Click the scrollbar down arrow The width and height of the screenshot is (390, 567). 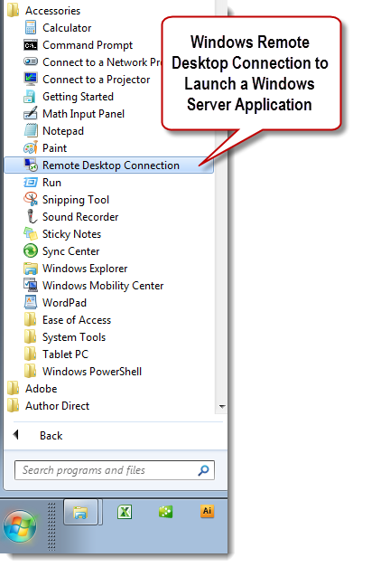tap(222, 407)
